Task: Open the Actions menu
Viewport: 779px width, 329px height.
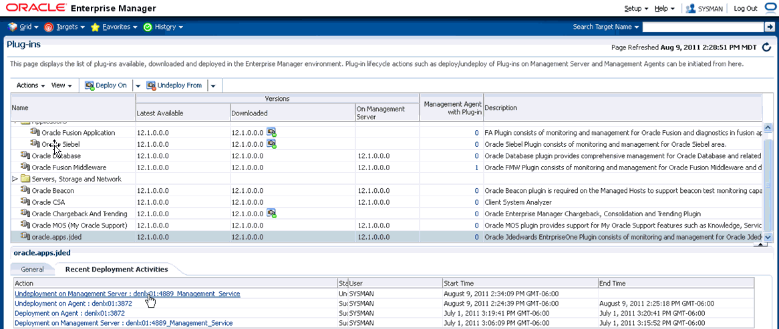Action: (x=30, y=85)
